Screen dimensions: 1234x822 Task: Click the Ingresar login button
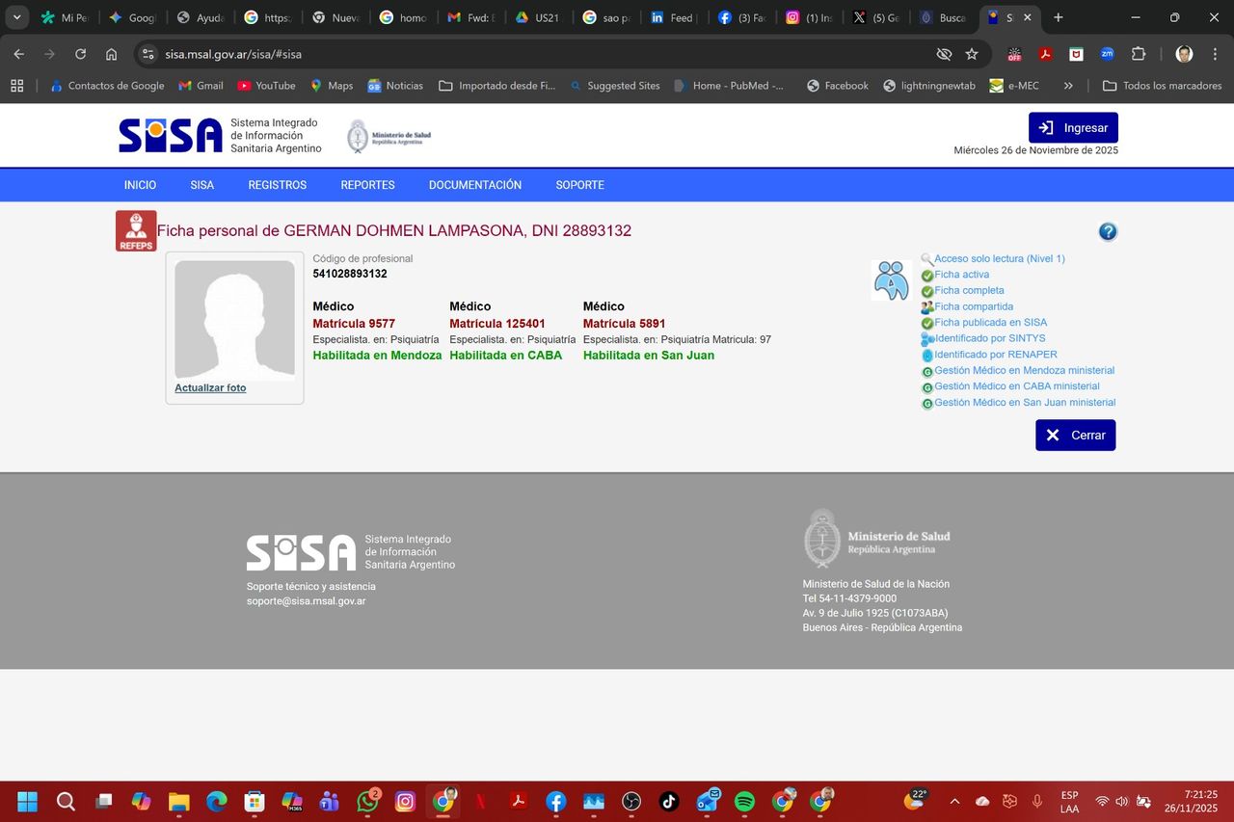(1073, 127)
